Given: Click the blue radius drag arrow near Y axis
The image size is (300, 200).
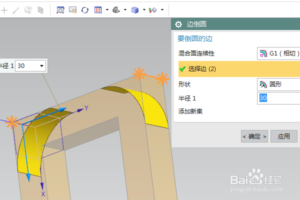Looking at the screenshot, I should click(x=63, y=109).
